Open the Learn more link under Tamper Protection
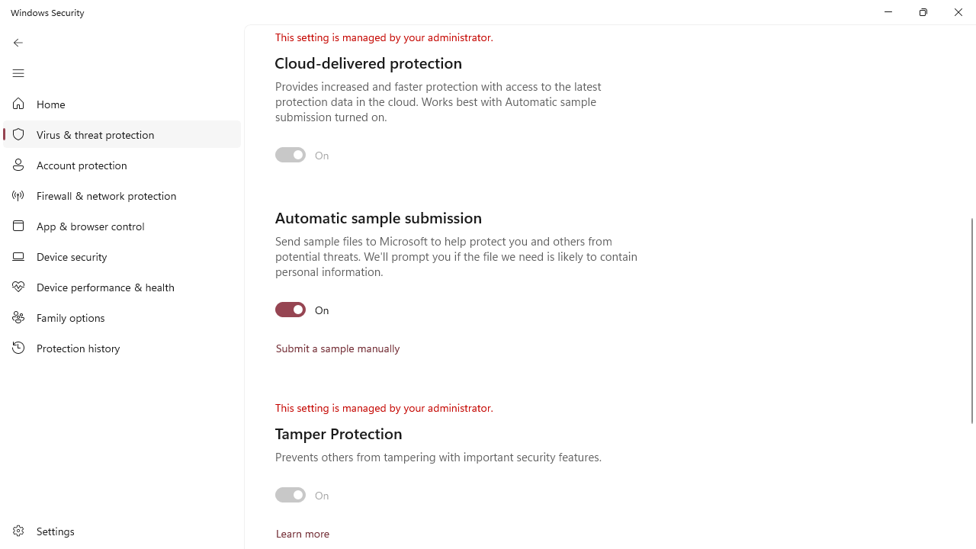 [x=303, y=534]
